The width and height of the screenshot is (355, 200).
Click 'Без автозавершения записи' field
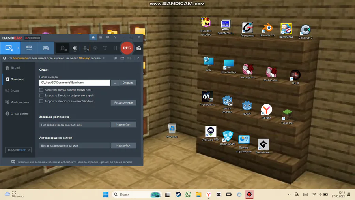[x=75, y=145]
